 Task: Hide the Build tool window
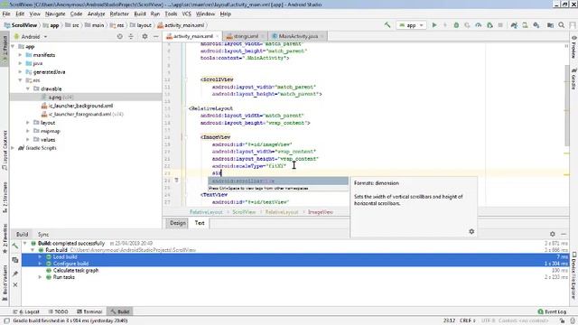tap(564, 234)
